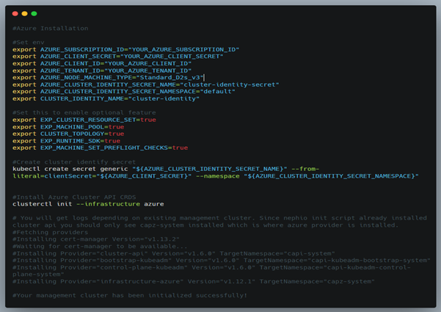This screenshot has height=312, width=441.
Task: Click the yellow minimize window dot
Action: (24, 13)
